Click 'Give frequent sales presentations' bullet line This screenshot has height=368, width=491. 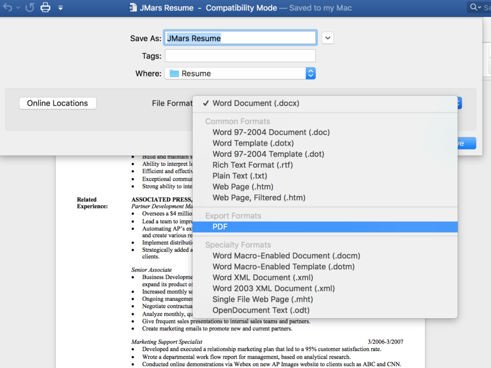point(226,322)
